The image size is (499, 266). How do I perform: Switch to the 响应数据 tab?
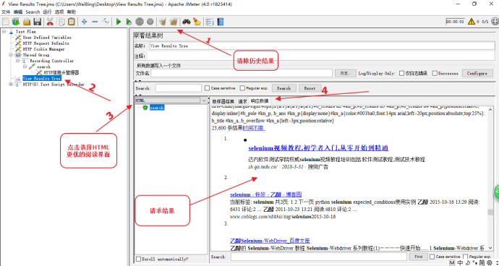pos(260,101)
